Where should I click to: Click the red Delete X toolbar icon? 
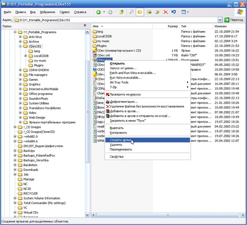[165, 12]
